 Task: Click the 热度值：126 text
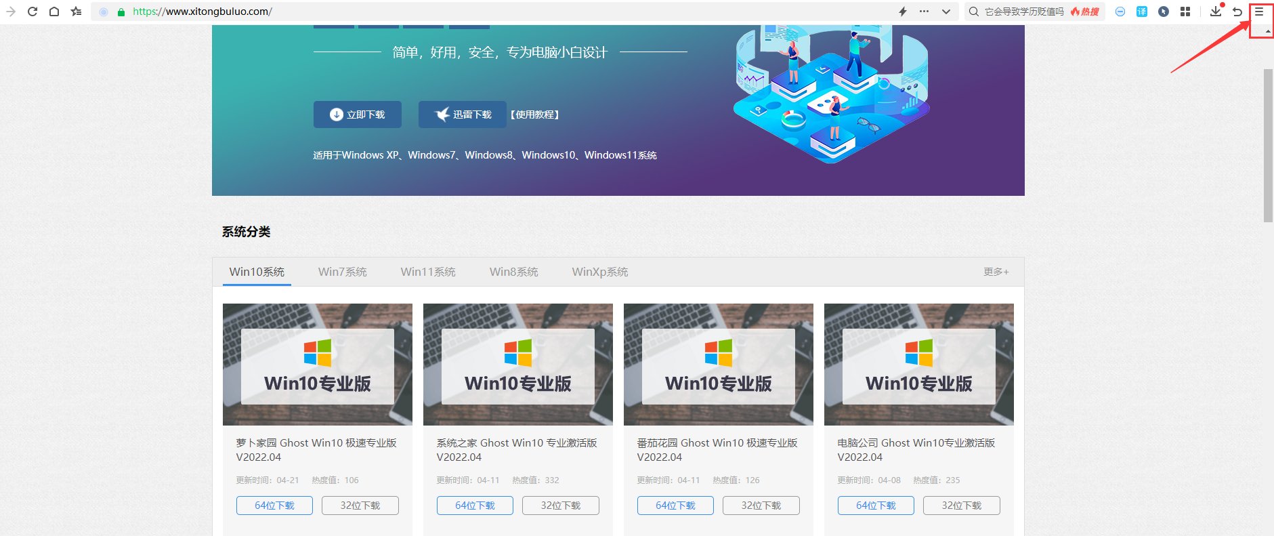point(736,480)
